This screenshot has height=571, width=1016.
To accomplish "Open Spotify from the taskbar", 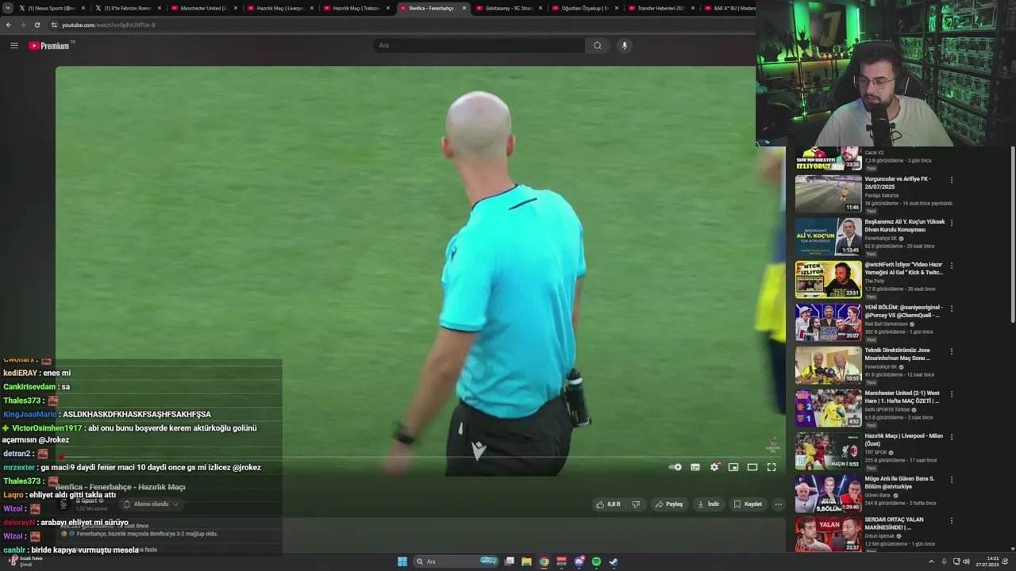I will coord(596,561).
